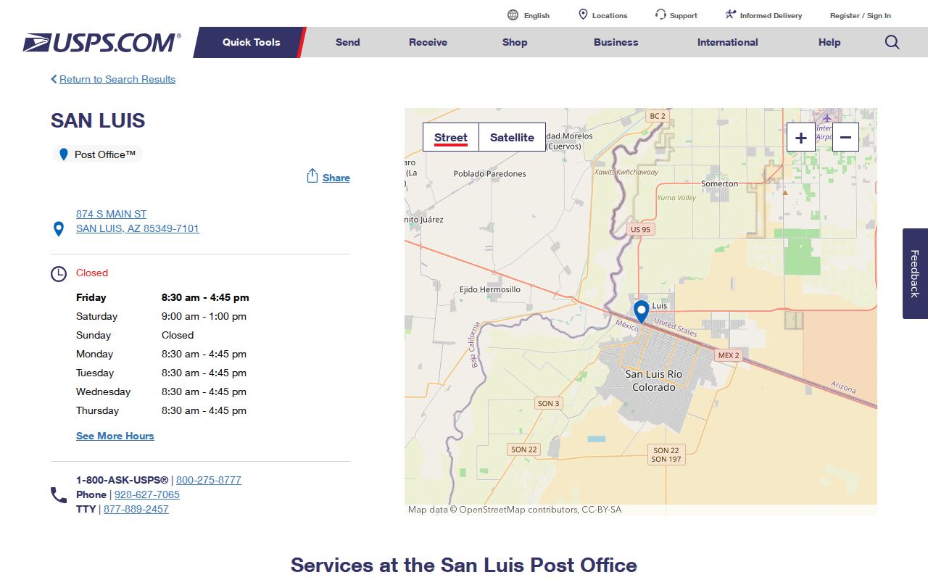The image size is (928, 580).
Task: Click the back chevron by Return to Search Results
Action: tap(54, 79)
